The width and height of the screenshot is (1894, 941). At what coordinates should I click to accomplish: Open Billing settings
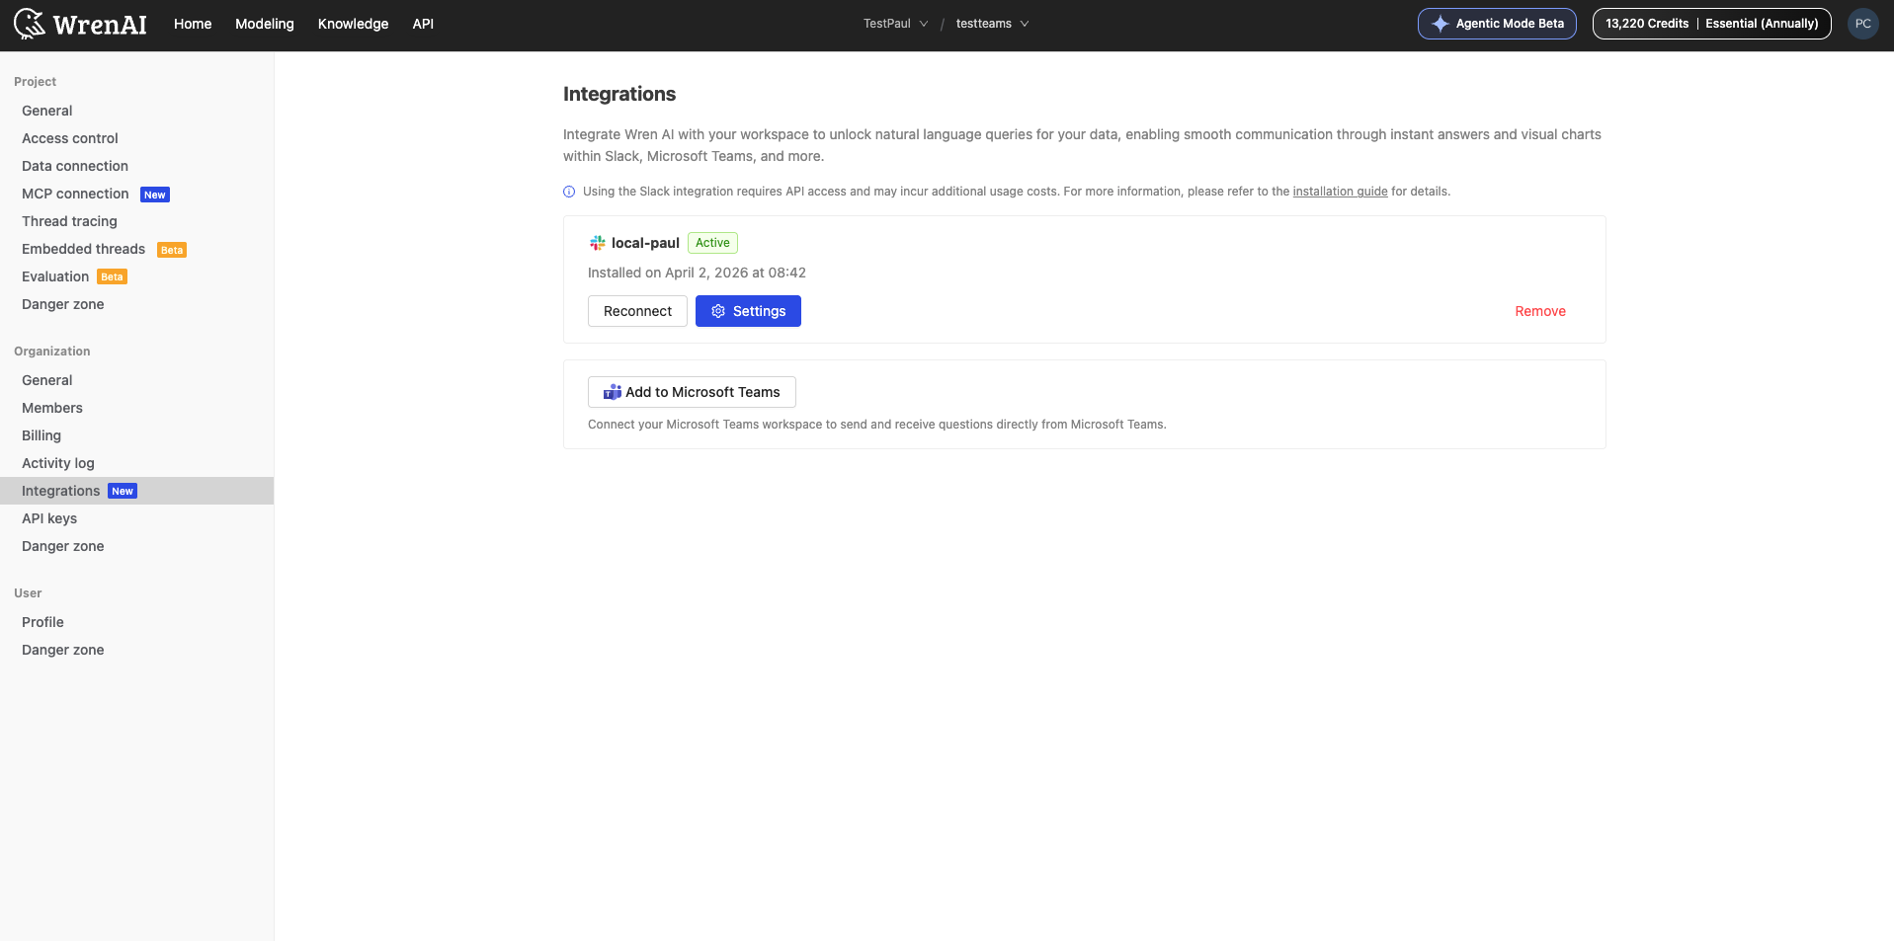(136, 435)
